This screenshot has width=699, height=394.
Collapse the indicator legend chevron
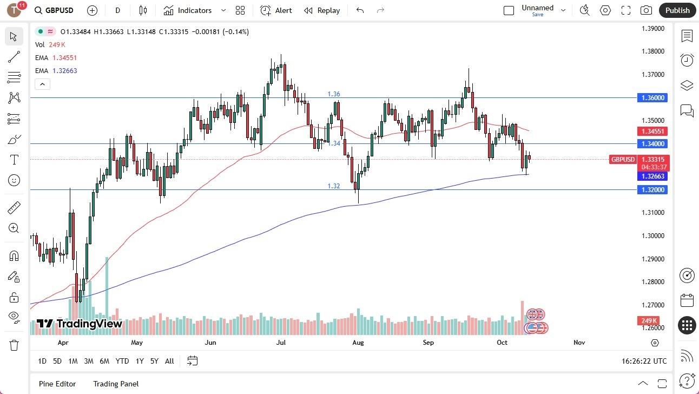(42, 84)
